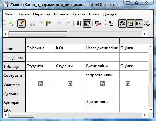Click the Псевдонім cell for Прізвище
This screenshot has height=121, width=156.
coord(40,57)
